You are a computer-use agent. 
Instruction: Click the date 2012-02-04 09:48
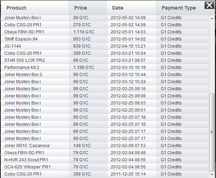point(128,153)
